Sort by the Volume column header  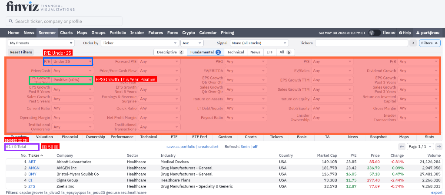tap(434, 155)
